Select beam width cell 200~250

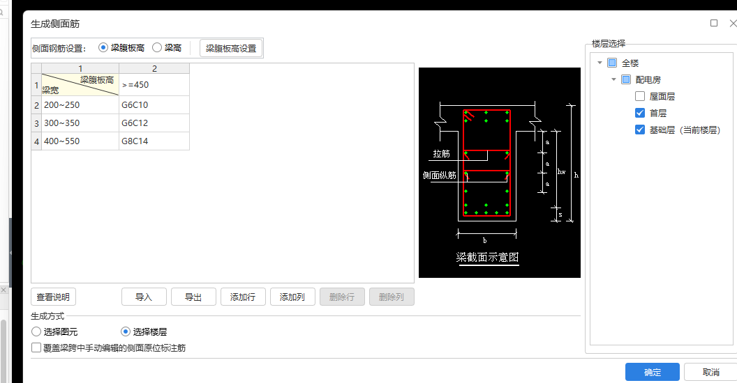pos(80,105)
